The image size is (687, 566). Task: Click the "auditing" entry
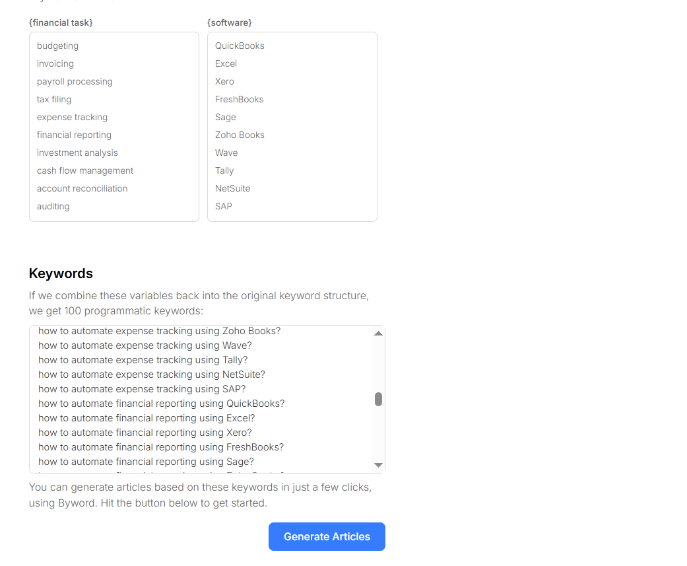click(x=53, y=206)
